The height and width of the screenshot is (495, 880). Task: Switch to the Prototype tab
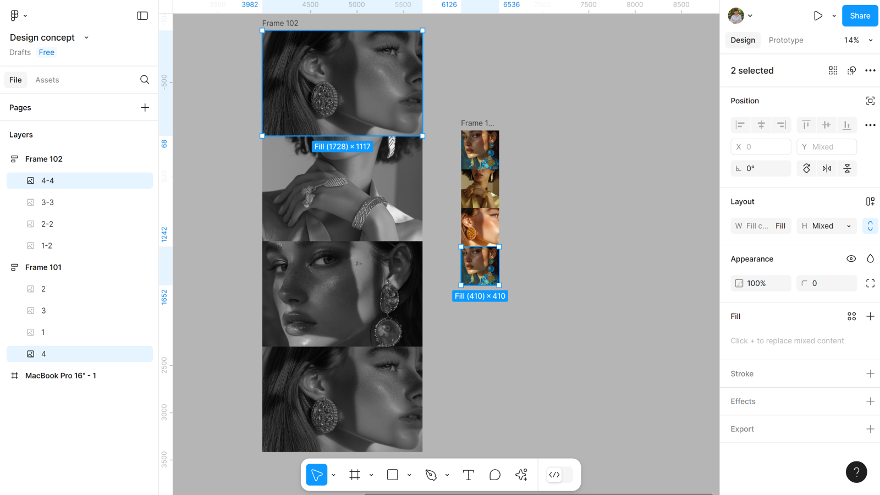pyautogui.click(x=785, y=40)
